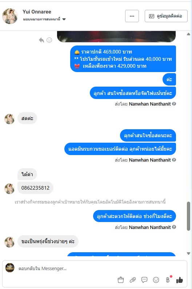Screen dimensions: 192x289
Task: Click the chat scrollbar thumb
Action: pyautogui.click(x=188, y=216)
